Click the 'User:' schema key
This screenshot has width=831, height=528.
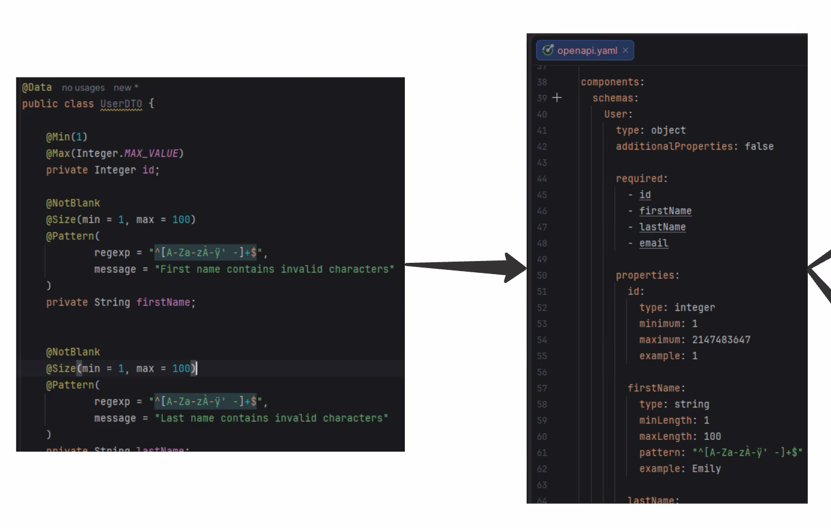pos(619,114)
